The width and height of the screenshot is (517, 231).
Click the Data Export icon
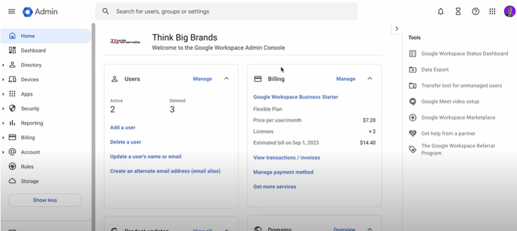click(x=412, y=70)
